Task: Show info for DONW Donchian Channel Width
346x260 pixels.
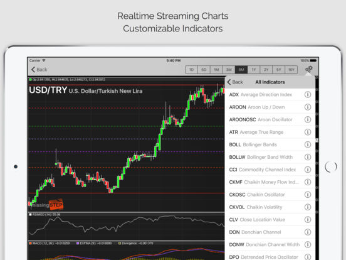Action: pyautogui.click(x=308, y=244)
